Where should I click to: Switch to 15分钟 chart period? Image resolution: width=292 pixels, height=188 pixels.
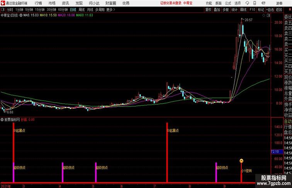40,10
